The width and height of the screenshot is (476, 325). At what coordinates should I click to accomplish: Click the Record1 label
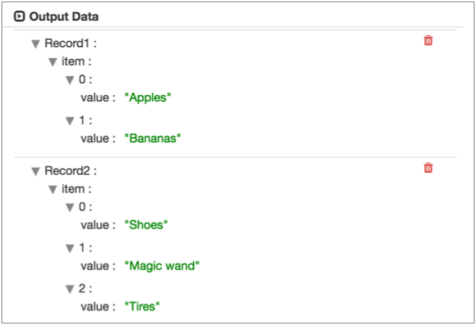[x=67, y=43]
